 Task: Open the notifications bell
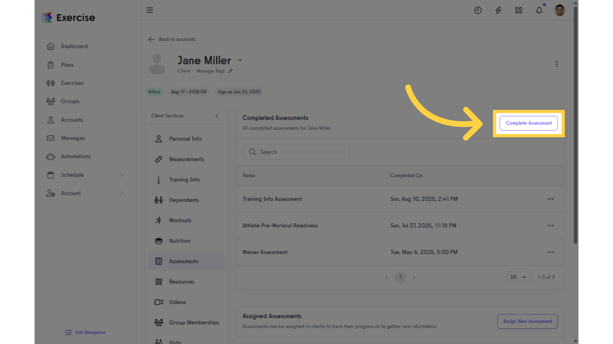point(539,10)
